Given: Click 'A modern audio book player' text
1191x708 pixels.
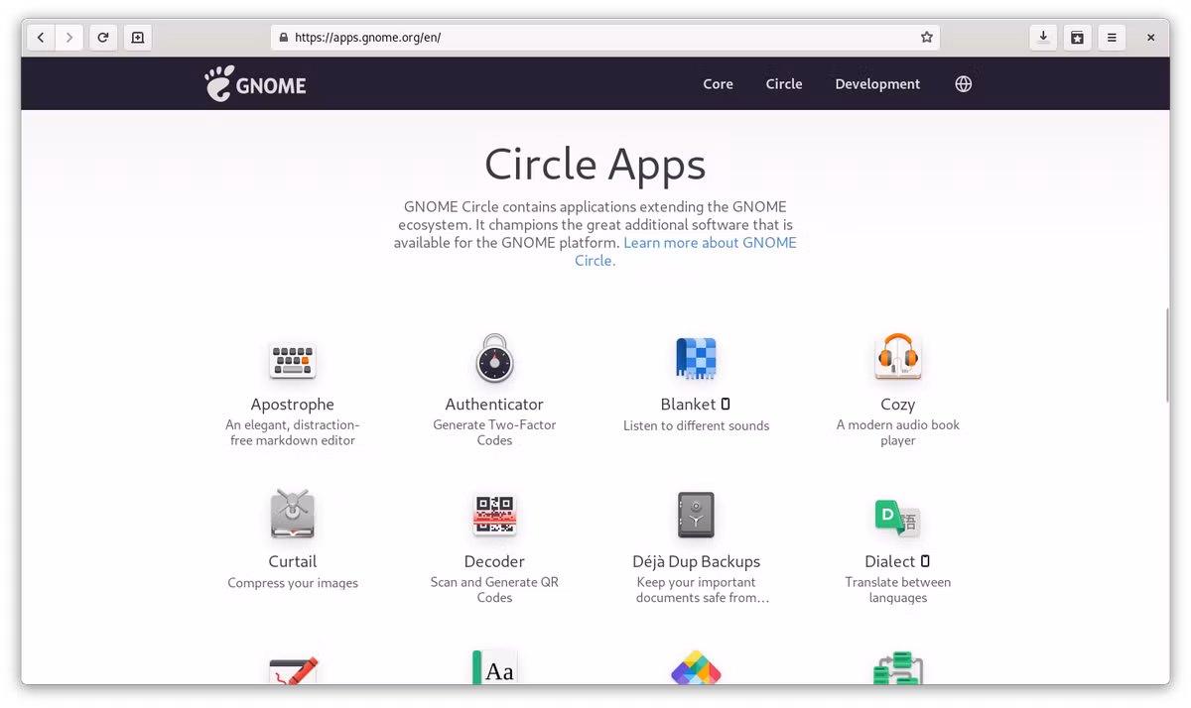Looking at the screenshot, I should (898, 432).
